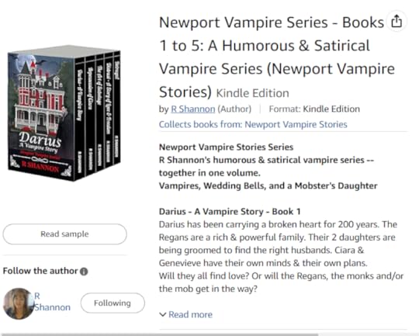
Task: Click the Darius front cover of box set
Action: [x=41, y=115]
